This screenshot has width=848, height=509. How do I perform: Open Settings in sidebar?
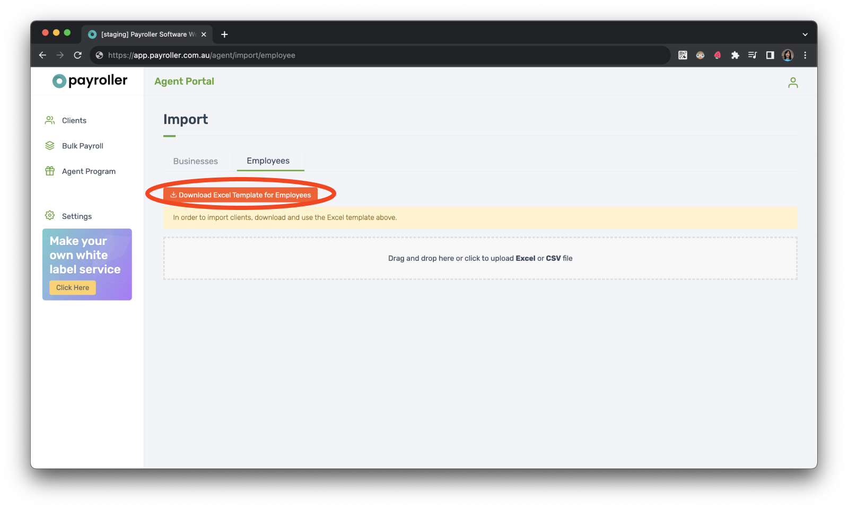click(77, 216)
